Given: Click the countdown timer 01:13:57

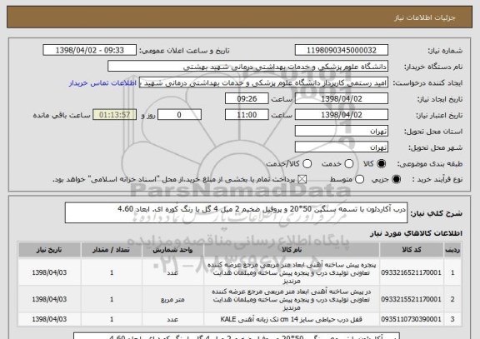Looking at the screenshot, I should click(115, 115).
